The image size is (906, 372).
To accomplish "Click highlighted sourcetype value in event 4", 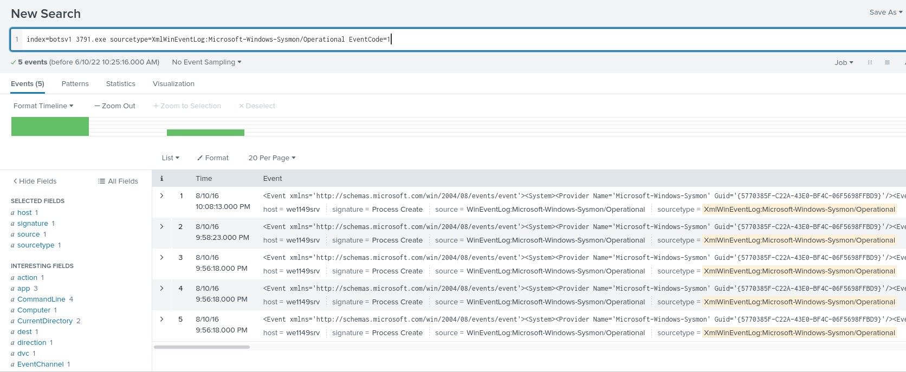I will point(799,302).
